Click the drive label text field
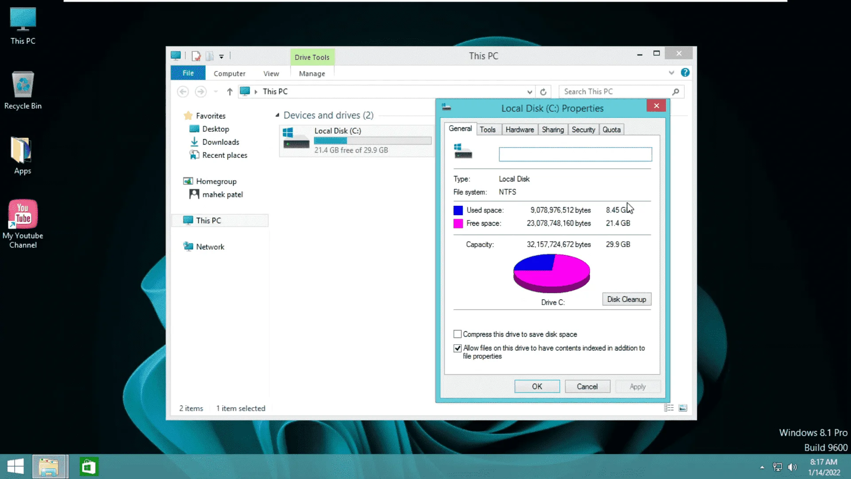 (x=575, y=154)
